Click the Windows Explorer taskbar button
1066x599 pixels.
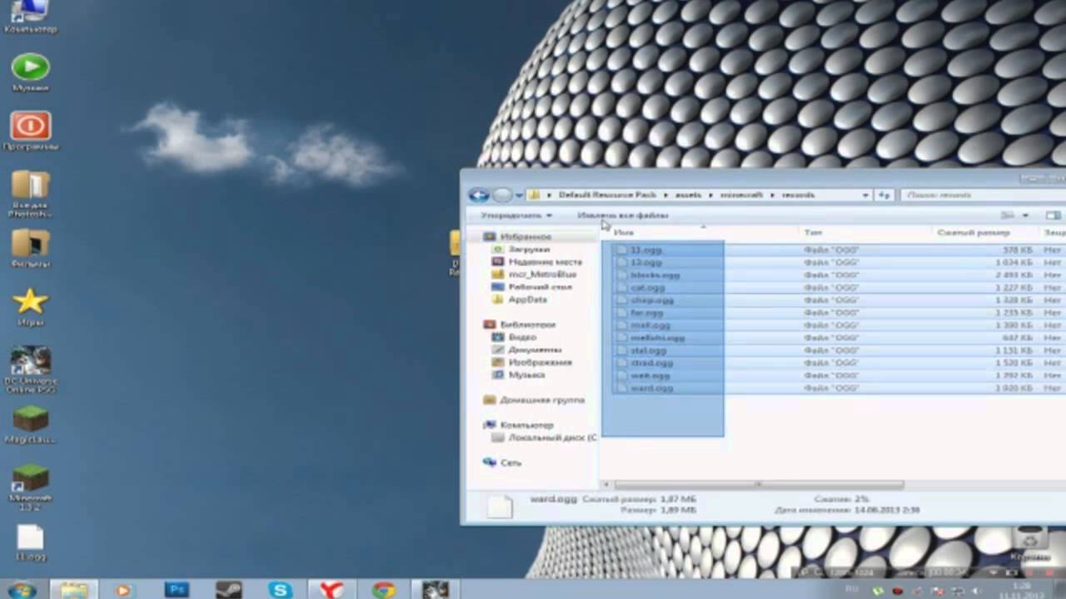tap(73, 590)
